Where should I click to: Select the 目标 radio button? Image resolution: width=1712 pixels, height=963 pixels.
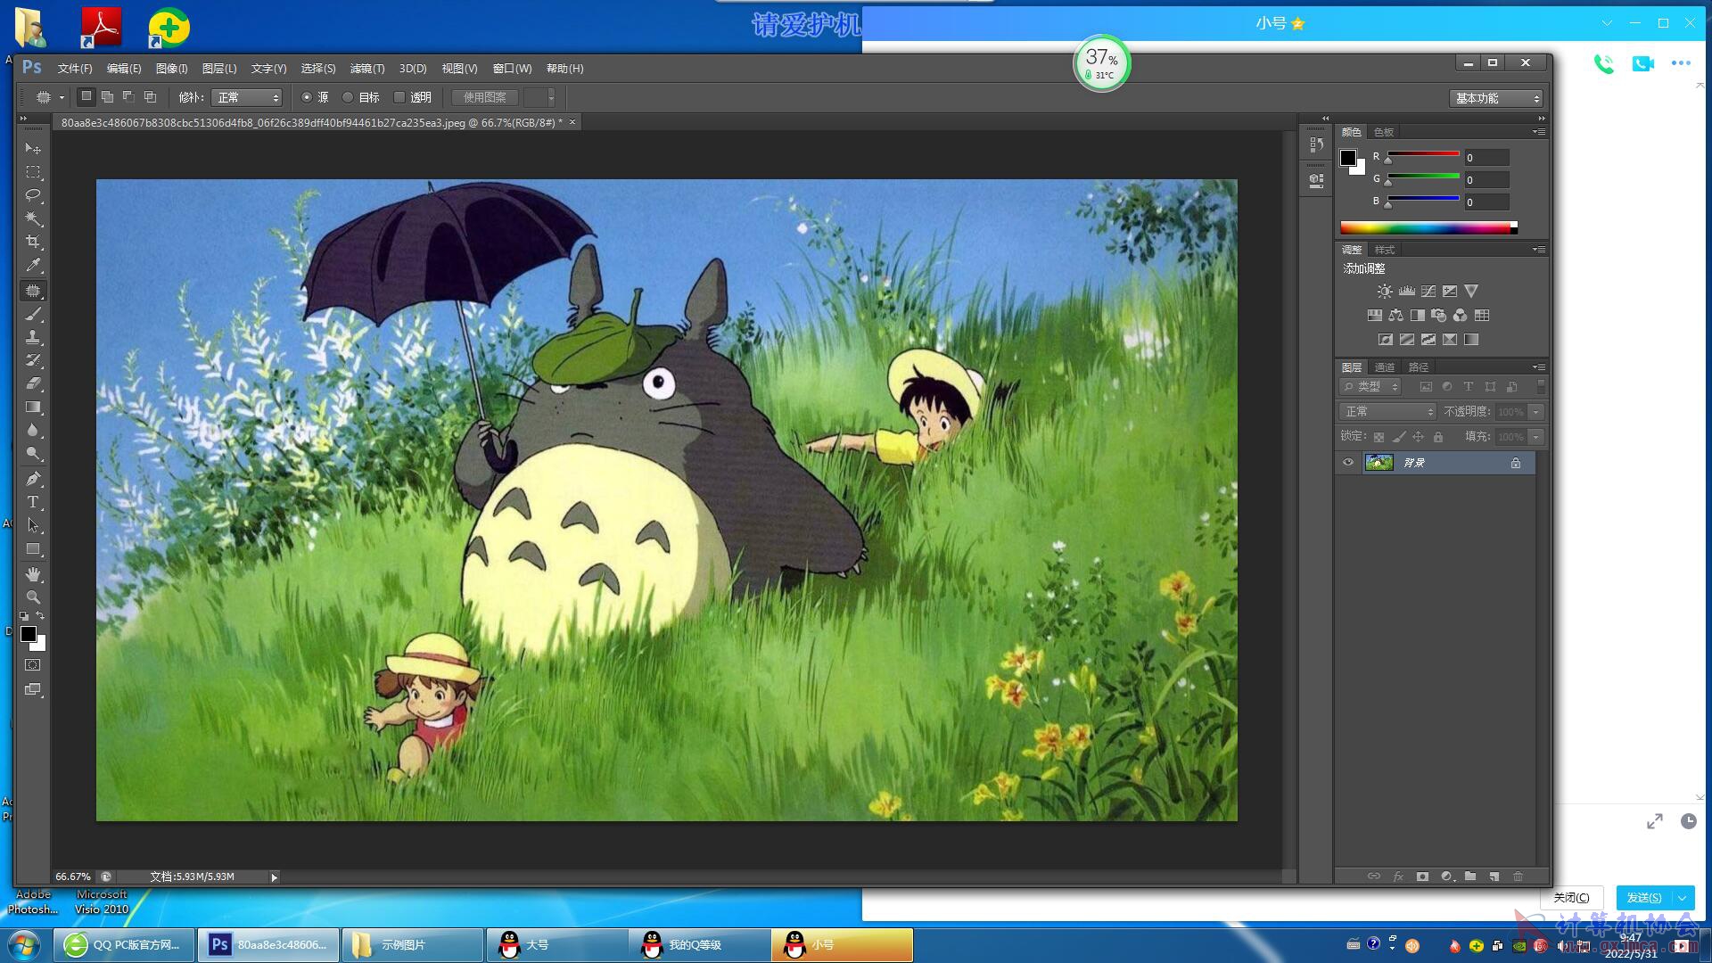[349, 97]
